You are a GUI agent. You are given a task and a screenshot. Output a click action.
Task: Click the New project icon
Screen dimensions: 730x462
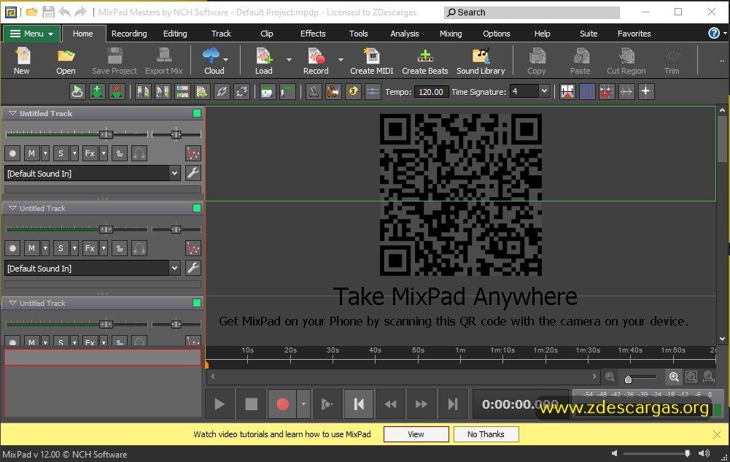[x=21, y=61]
